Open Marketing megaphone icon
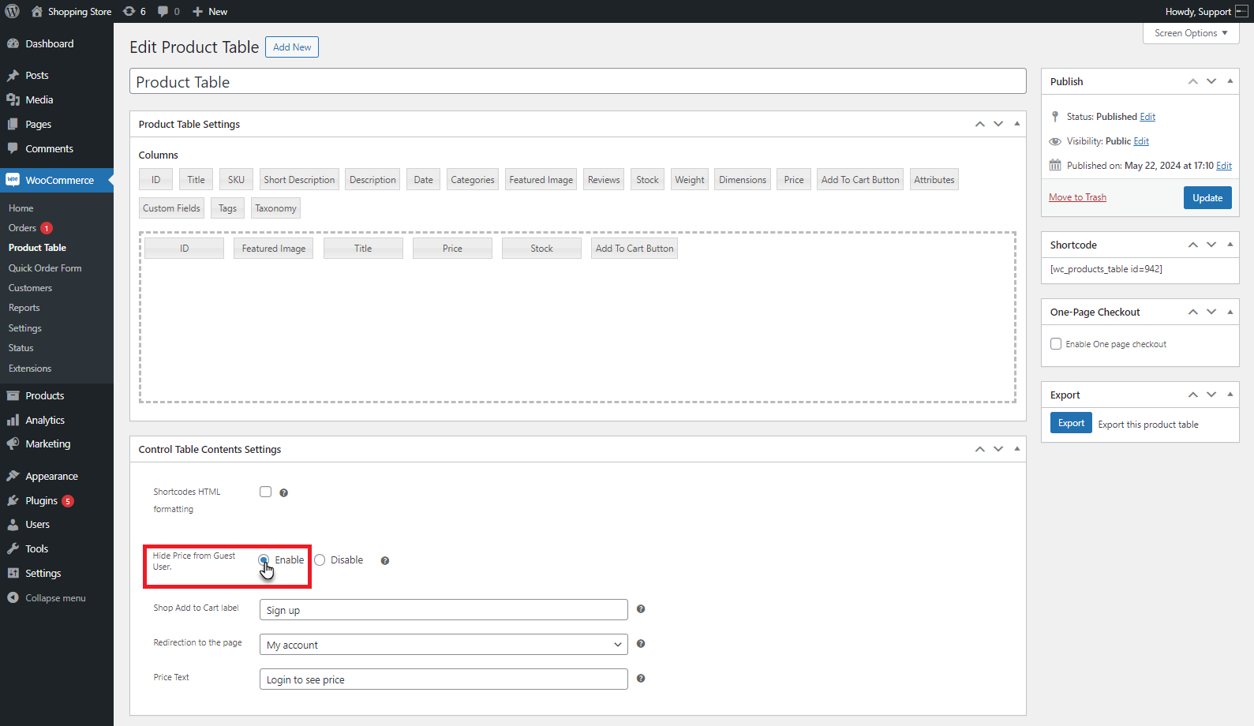The width and height of the screenshot is (1254, 726). 13,444
